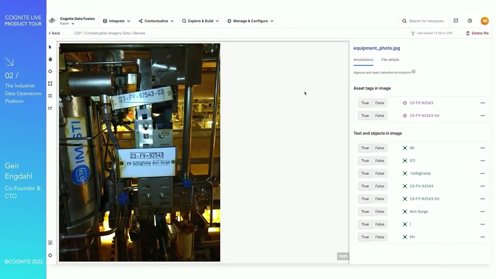Open the Manage & Configure dropdown menu

coord(250,21)
